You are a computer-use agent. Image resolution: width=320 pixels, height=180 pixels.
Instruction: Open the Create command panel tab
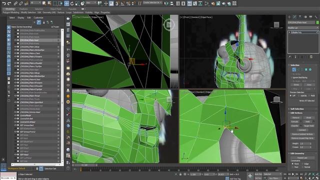289,17
